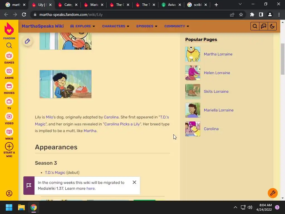The width and height of the screenshot is (285, 214).
Task: Follow the Carolina link in the article text
Action: [111, 117]
